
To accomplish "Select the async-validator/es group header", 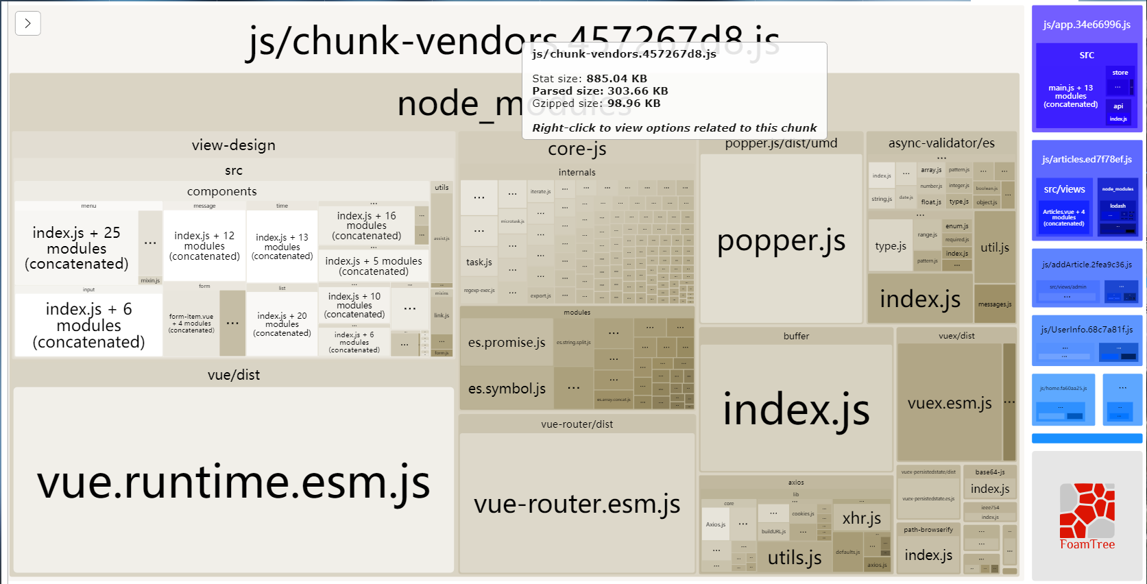I will [941, 143].
